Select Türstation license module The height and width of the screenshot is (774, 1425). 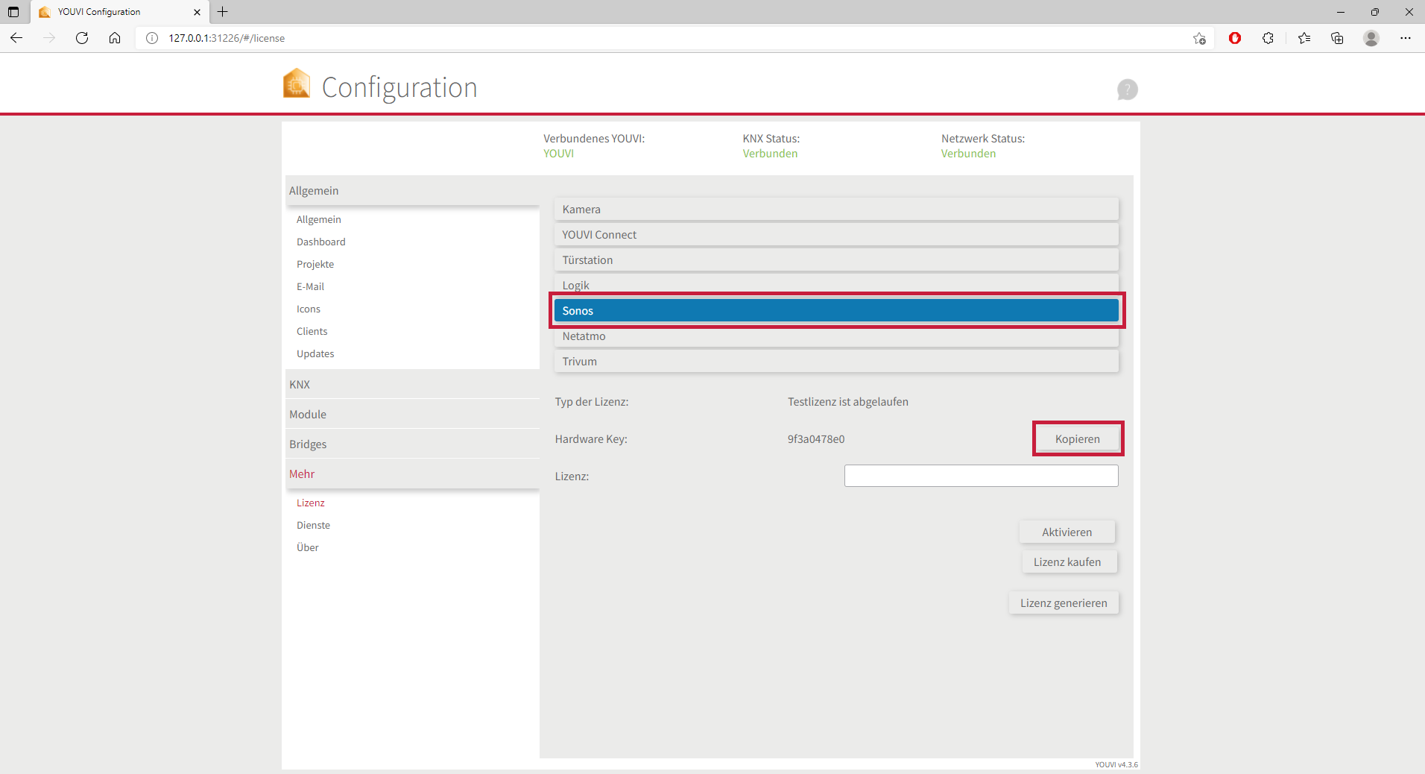click(836, 260)
